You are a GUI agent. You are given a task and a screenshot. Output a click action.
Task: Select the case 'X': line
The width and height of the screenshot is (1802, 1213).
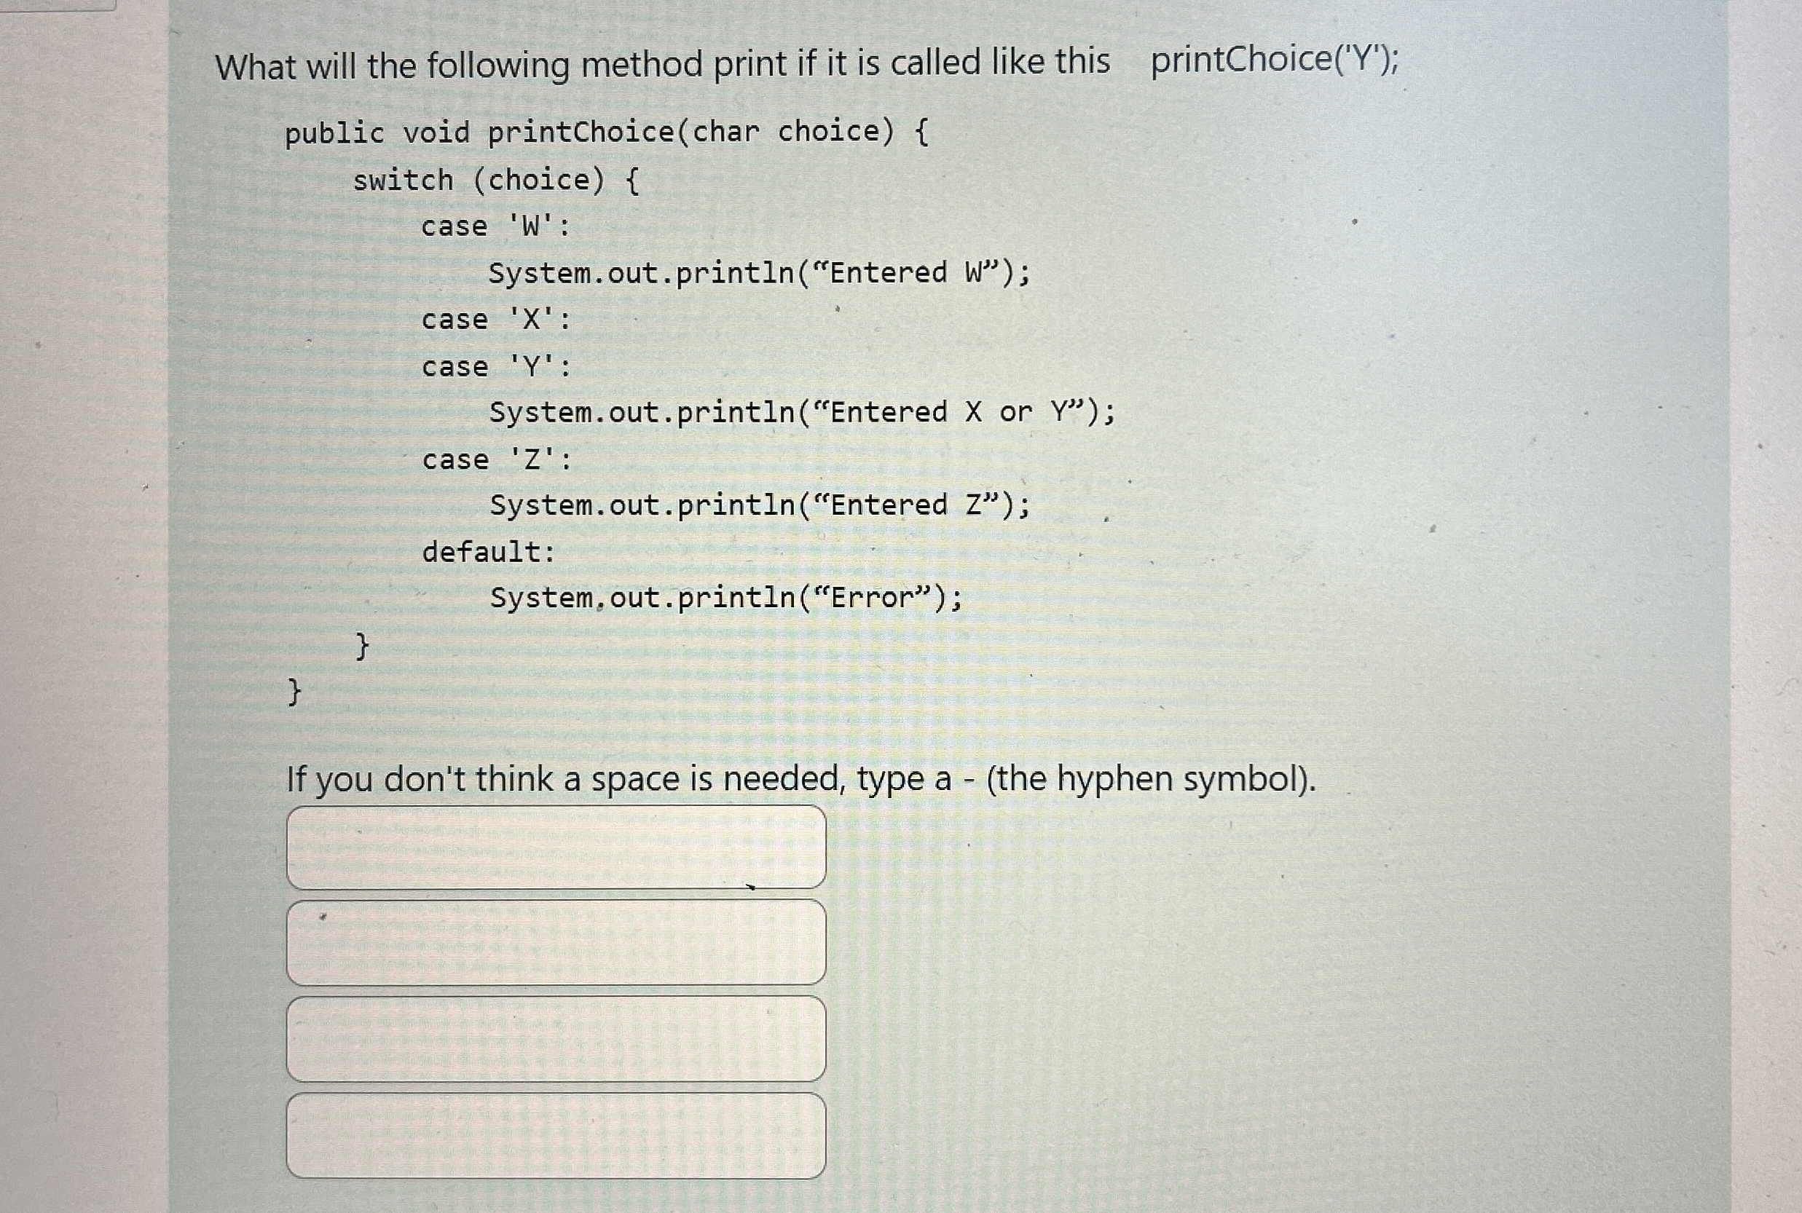coord(495,320)
